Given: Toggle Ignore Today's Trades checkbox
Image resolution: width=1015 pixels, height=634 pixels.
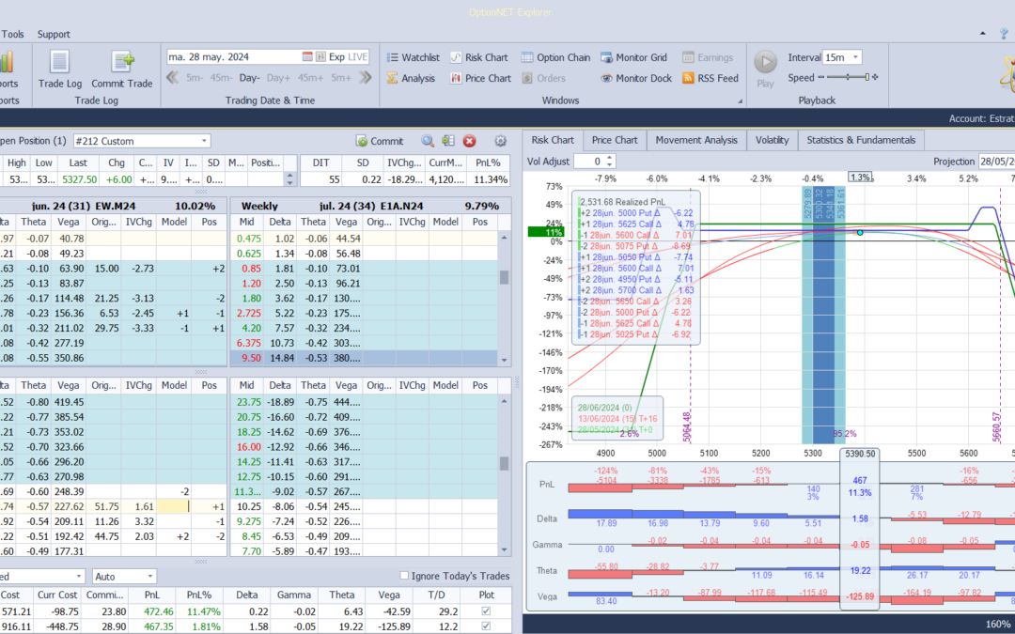Looking at the screenshot, I should [x=404, y=576].
